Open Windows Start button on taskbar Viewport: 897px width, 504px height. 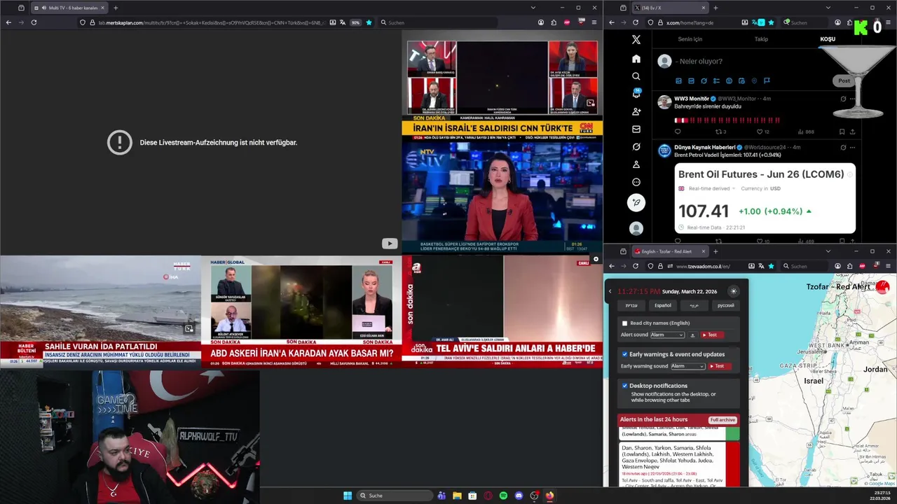point(347,496)
